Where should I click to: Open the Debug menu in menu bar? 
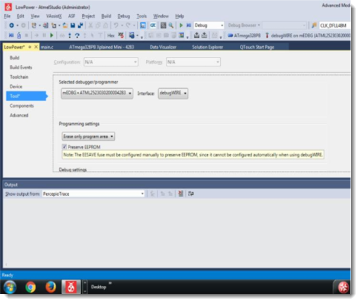[x=123, y=16]
